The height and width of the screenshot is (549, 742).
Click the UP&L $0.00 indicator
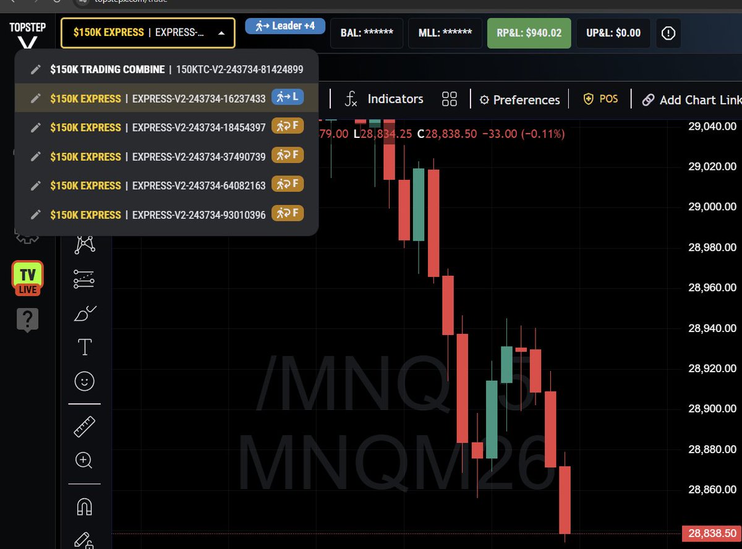point(613,33)
